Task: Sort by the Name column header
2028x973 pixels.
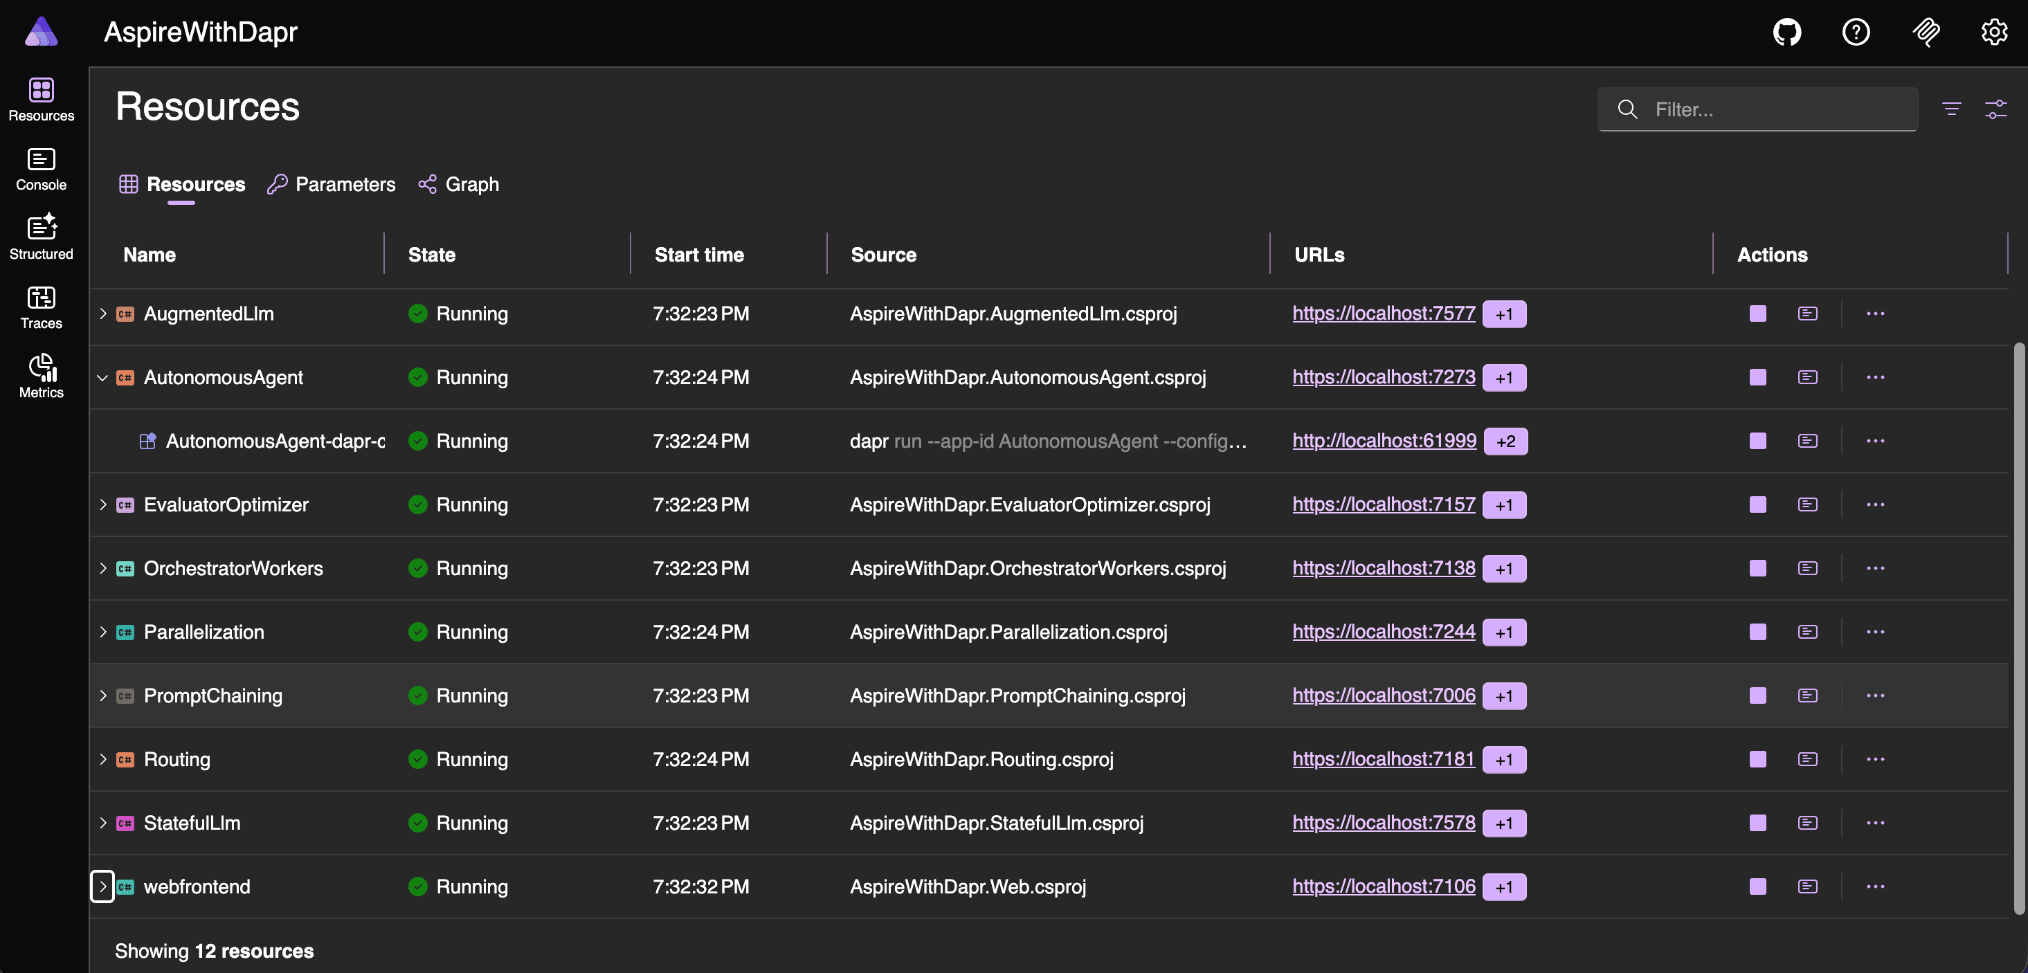Action: coord(150,254)
